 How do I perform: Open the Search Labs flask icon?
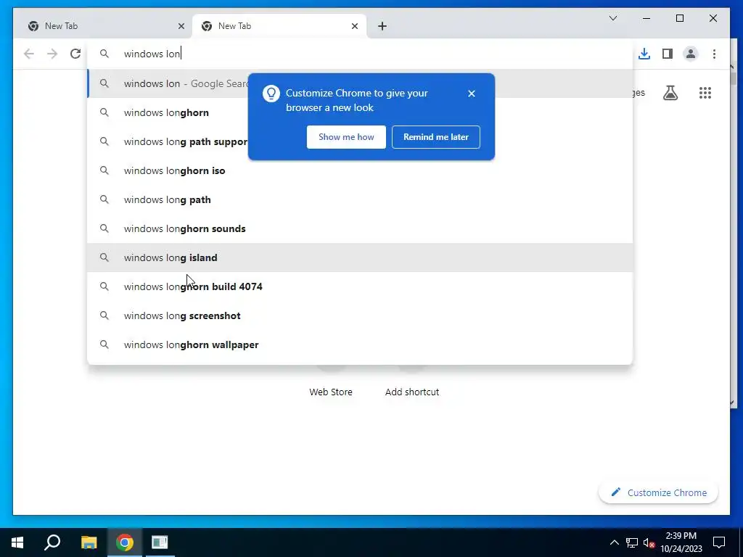[670, 93]
